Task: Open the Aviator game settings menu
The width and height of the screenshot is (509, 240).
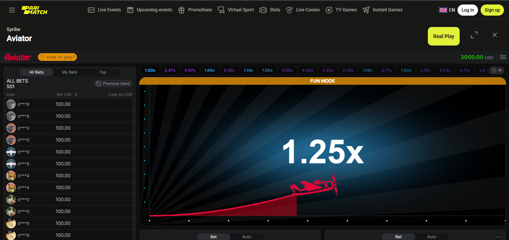Action: tap(503, 57)
